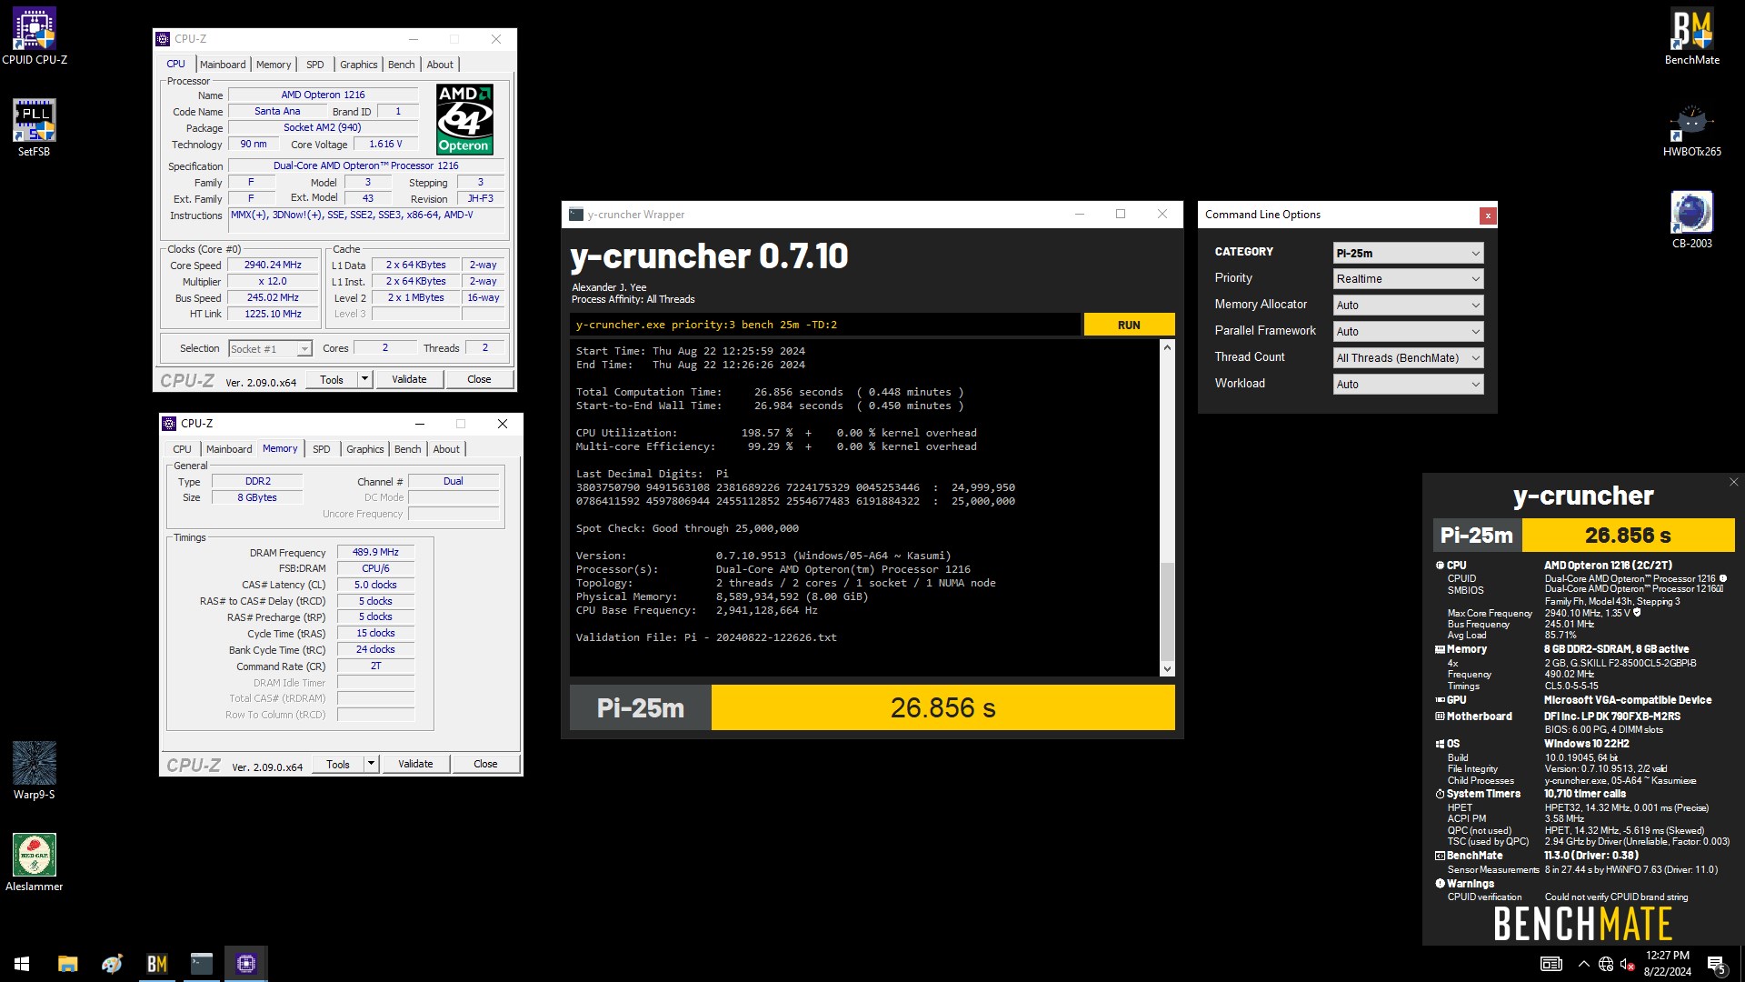1745x982 pixels.
Task: Switch to Mainboard tab in top CPU-Z window
Action: click(x=223, y=65)
